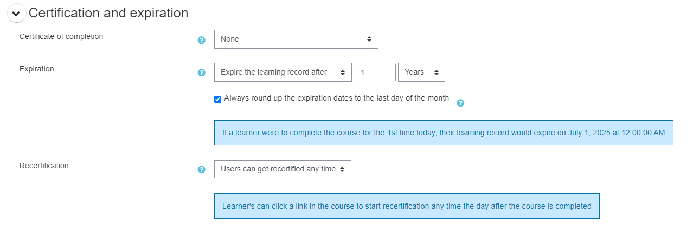This screenshot has width=693, height=225.
Task: Collapse the Certification and expiration section chevron
Action: 16,14
